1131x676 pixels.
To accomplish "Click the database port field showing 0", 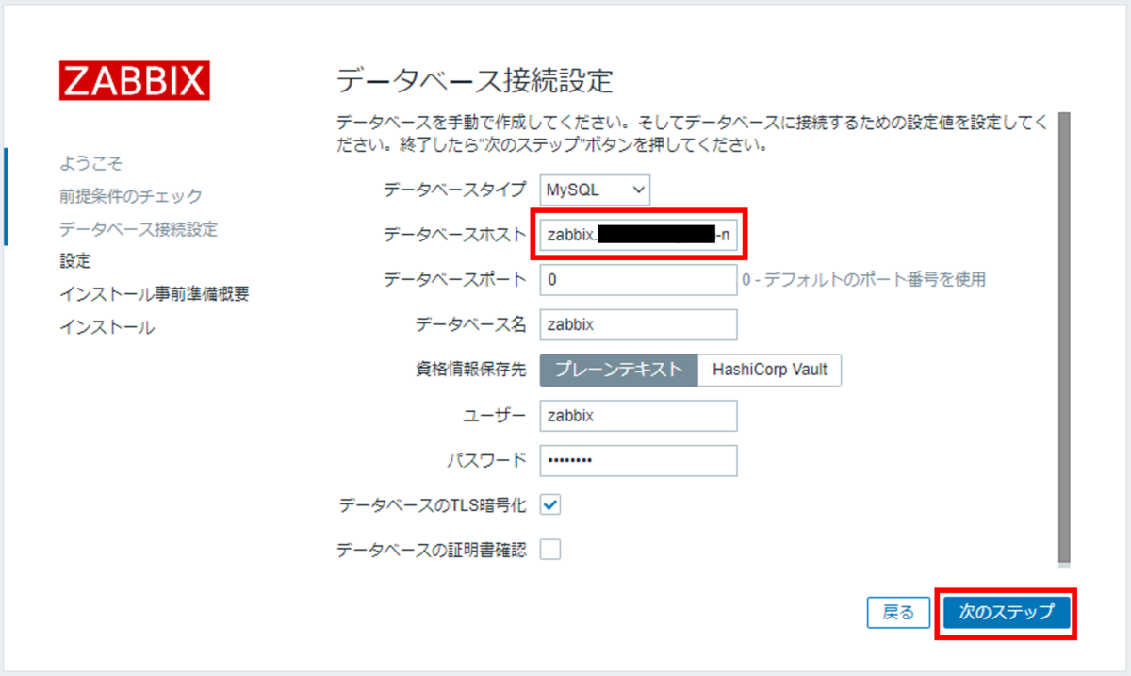I will point(639,280).
